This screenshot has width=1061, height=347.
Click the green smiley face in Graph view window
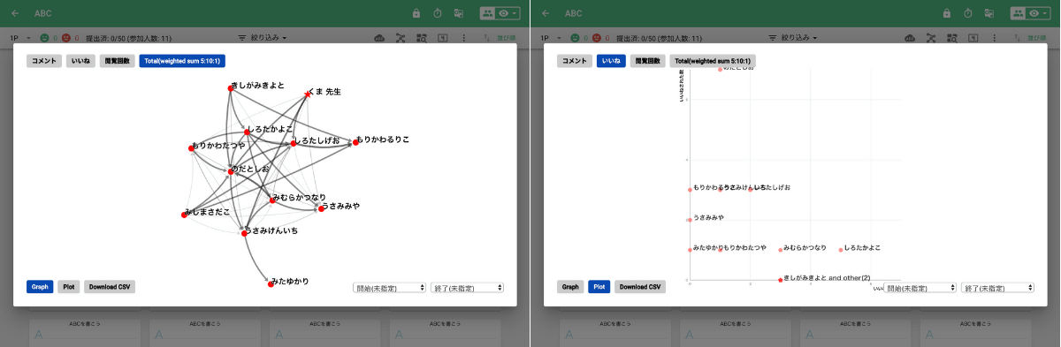[x=44, y=38]
